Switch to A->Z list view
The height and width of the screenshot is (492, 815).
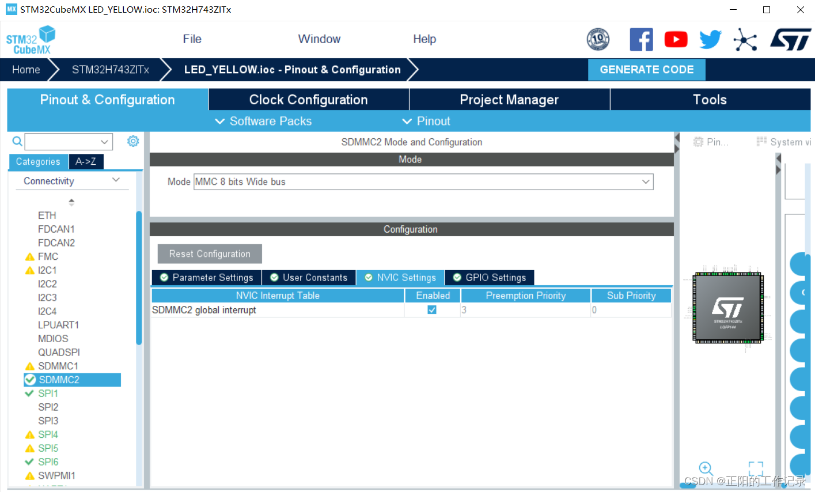86,162
